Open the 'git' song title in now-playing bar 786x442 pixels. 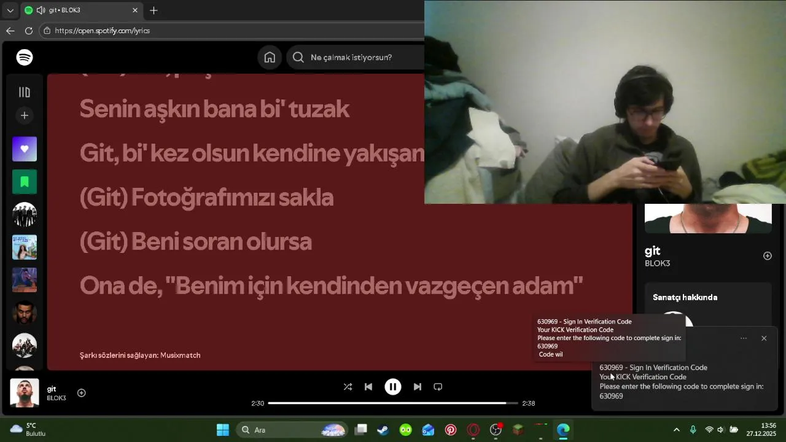click(x=52, y=389)
